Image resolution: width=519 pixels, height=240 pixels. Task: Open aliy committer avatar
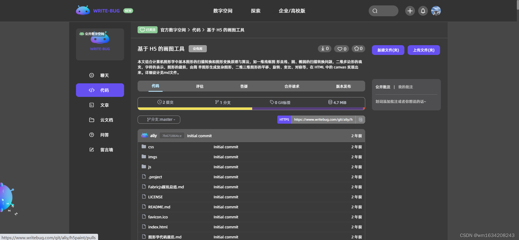coord(145,135)
